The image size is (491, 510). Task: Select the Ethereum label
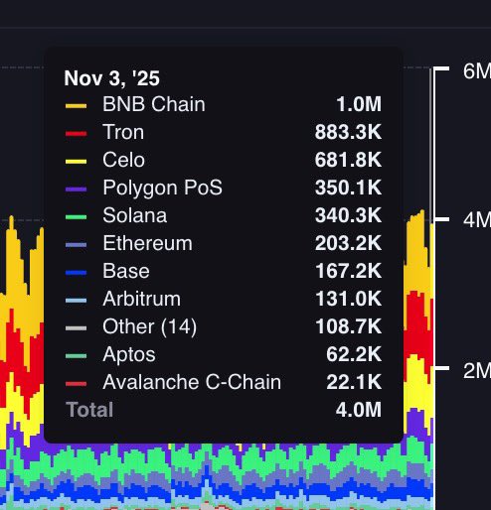click(148, 243)
